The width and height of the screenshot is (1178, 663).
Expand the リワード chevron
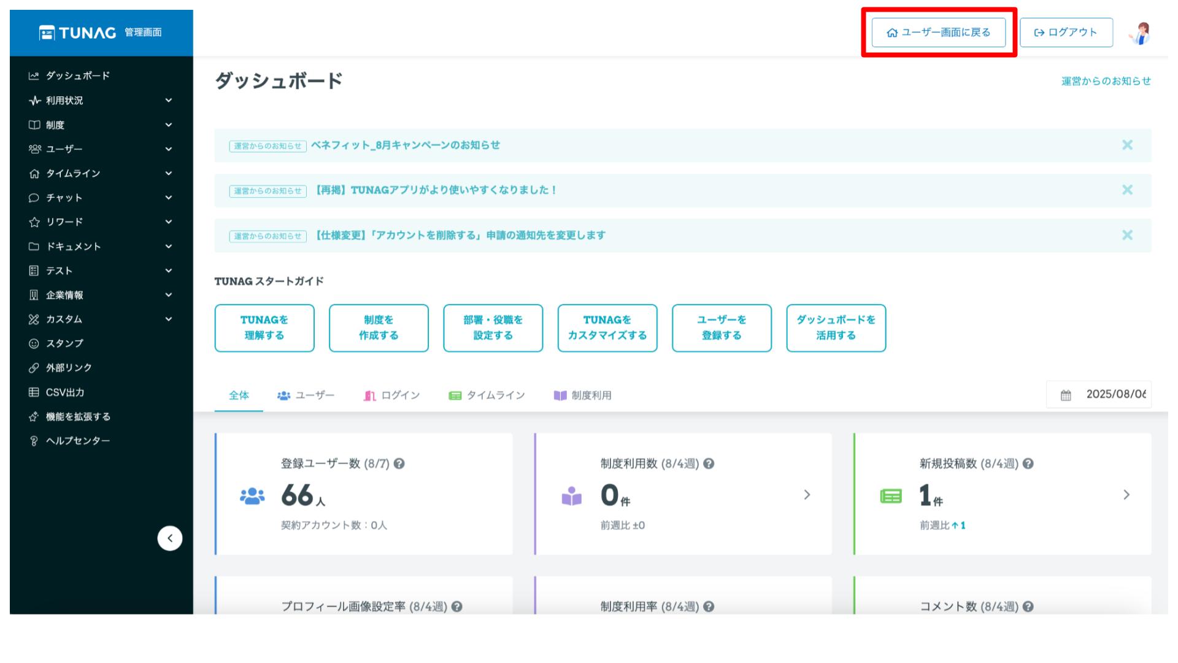point(169,222)
